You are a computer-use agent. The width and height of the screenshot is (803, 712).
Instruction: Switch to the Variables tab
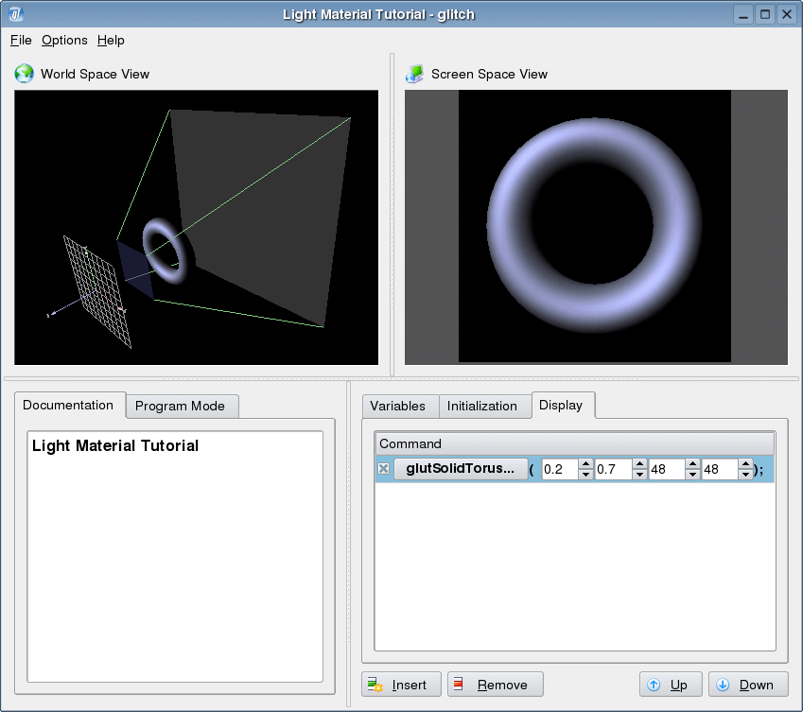[397, 406]
